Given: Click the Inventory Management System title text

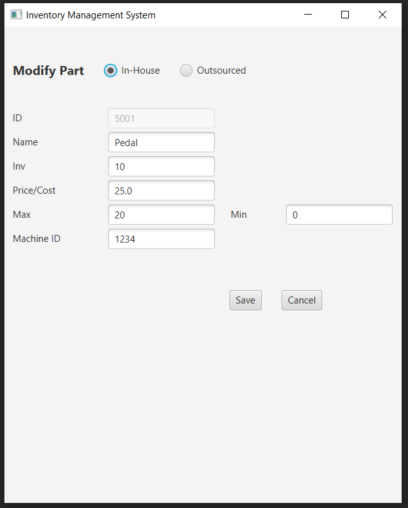Looking at the screenshot, I should coord(90,15).
